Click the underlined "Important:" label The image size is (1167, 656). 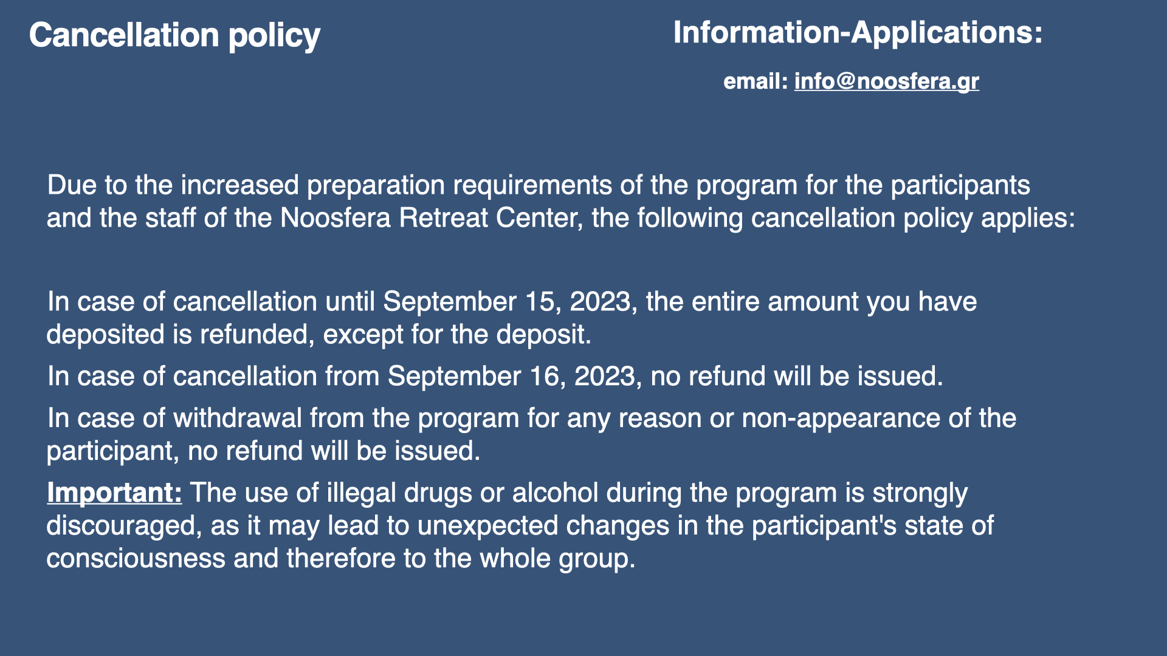114,493
